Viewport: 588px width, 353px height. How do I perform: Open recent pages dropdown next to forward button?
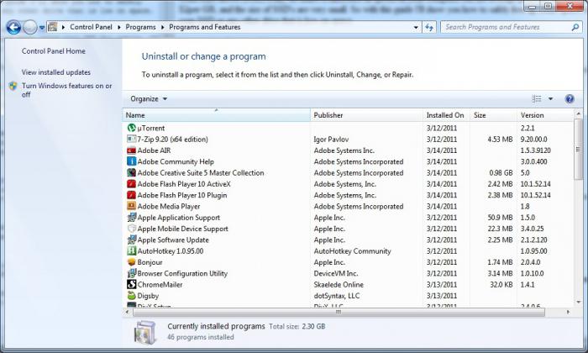(x=42, y=28)
